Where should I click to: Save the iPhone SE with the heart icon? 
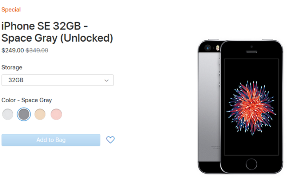(110, 140)
